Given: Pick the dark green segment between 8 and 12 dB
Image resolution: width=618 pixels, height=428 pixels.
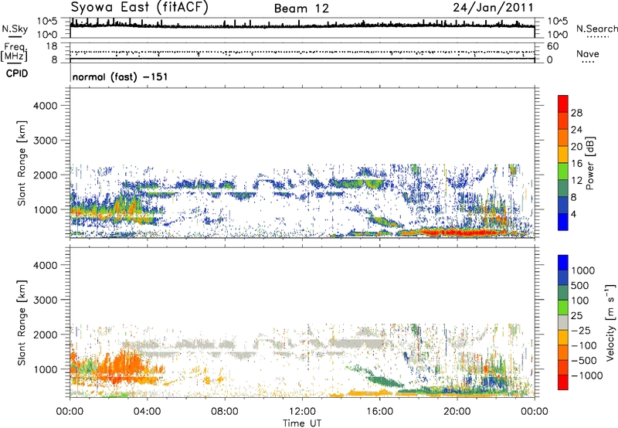Looking at the screenshot, I should point(563,189).
